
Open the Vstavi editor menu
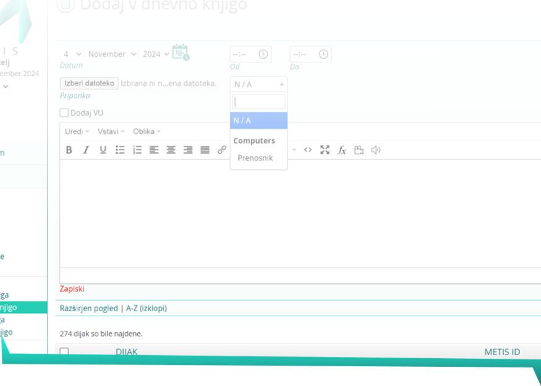[x=111, y=132]
